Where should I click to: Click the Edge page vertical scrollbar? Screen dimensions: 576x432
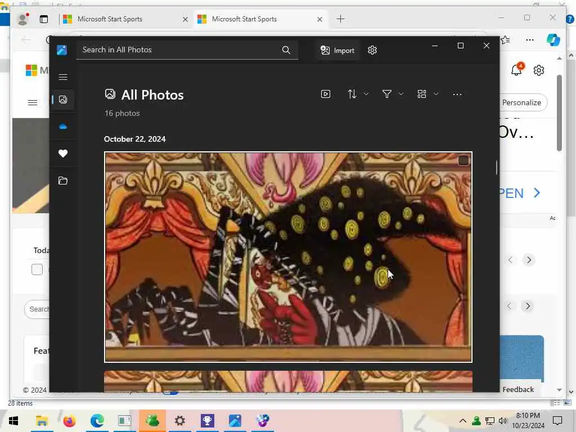559,112
